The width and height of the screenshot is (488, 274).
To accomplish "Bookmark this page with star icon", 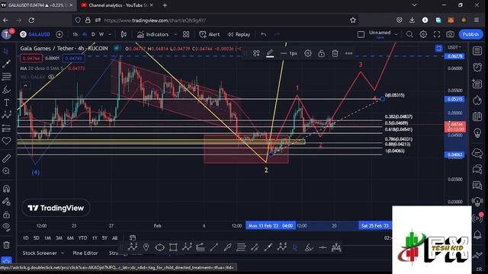I will [x=353, y=21].
